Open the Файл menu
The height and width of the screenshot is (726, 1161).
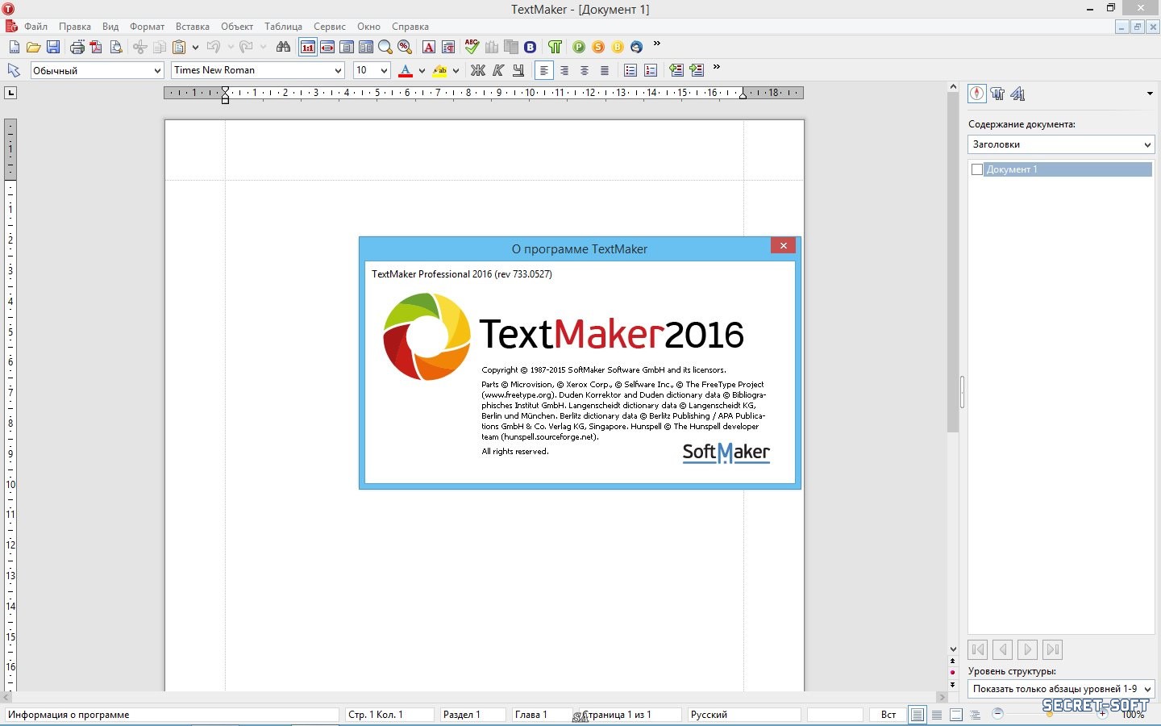(x=35, y=27)
